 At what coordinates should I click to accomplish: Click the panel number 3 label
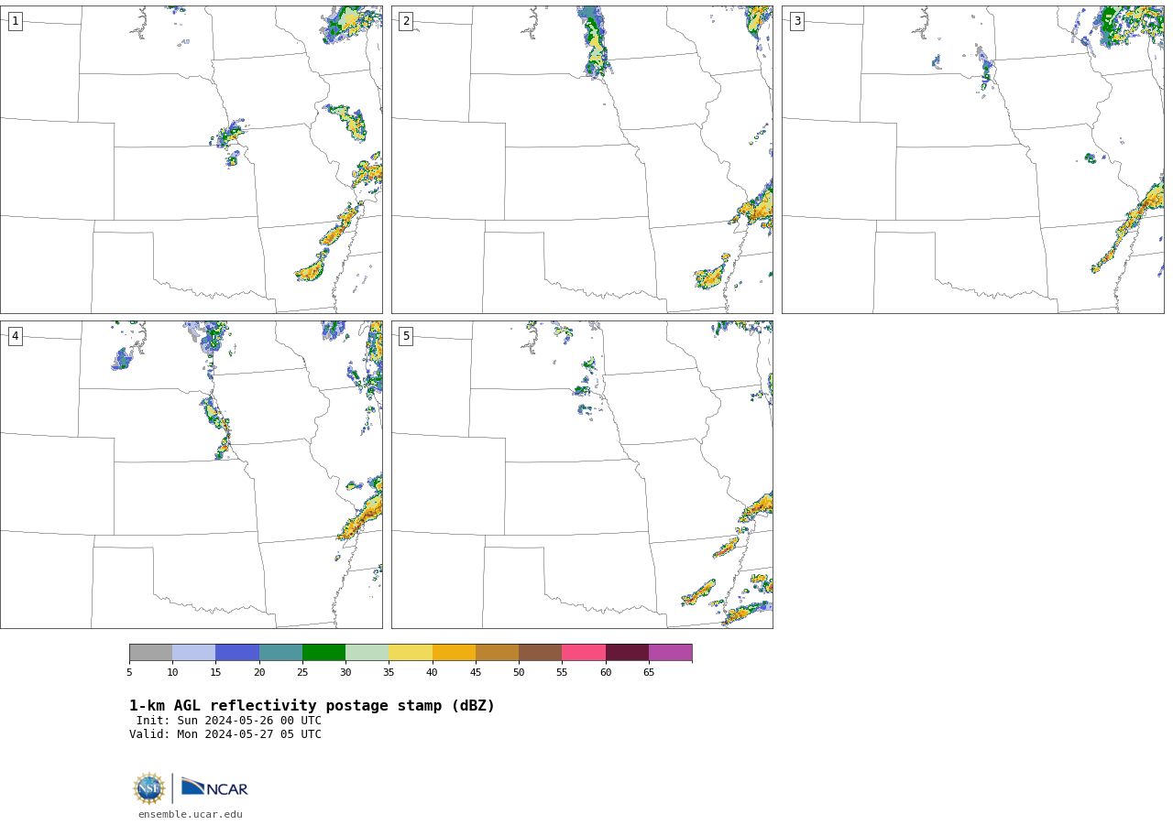point(796,21)
